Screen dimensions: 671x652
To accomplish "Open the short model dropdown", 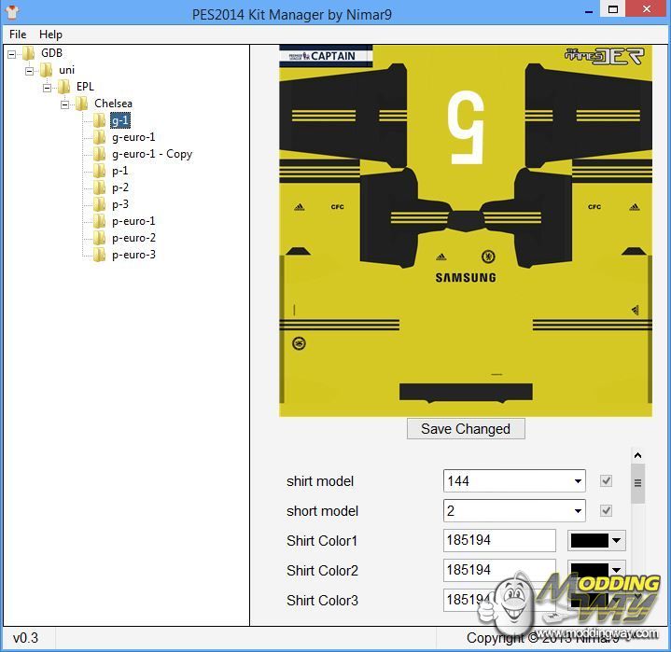I will [578, 511].
